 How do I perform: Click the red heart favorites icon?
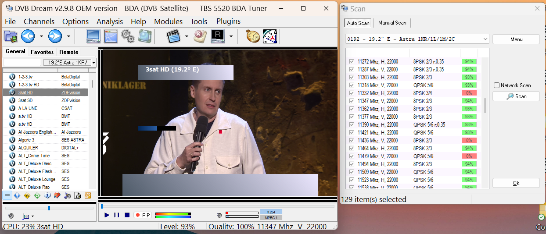pyautogui.click(x=57, y=195)
